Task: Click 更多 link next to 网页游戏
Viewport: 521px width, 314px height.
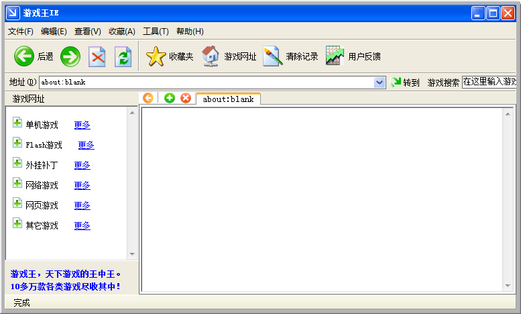Action: tap(82, 205)
